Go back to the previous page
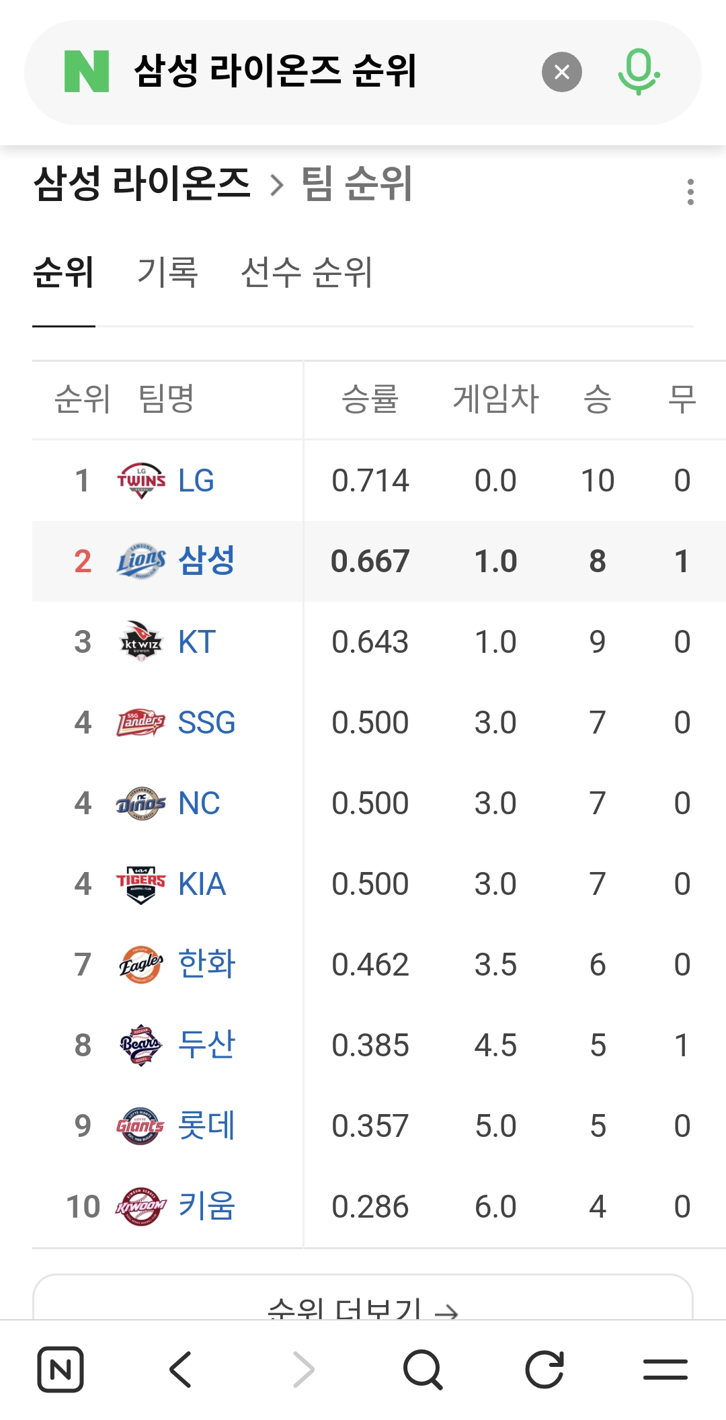Screen dimensions: 726x1420 [x=181, y=1369]
